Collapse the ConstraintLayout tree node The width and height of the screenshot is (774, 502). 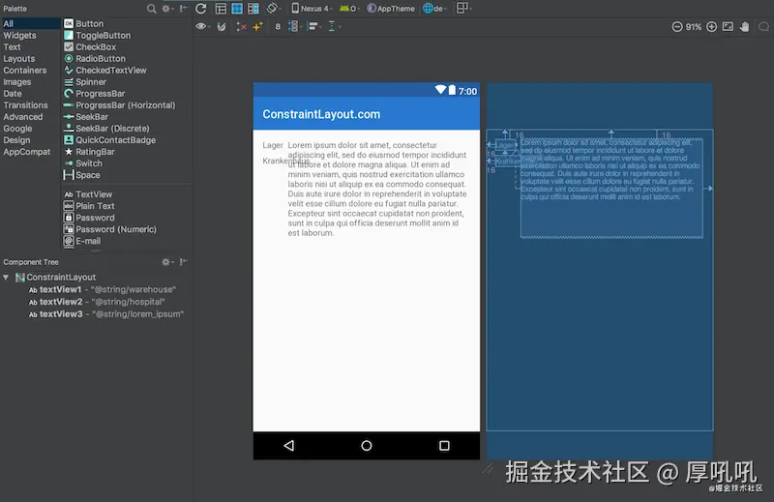click(x=7, y=278)
